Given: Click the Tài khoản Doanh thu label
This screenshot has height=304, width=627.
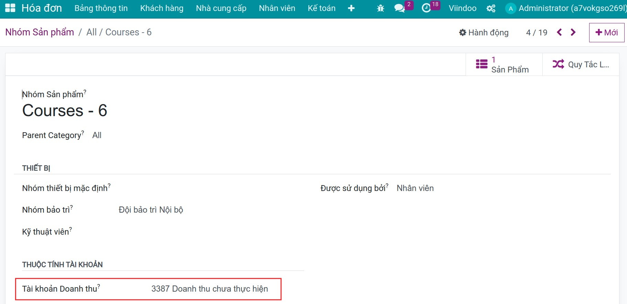Looking at the screenshot, I should 61,289.
